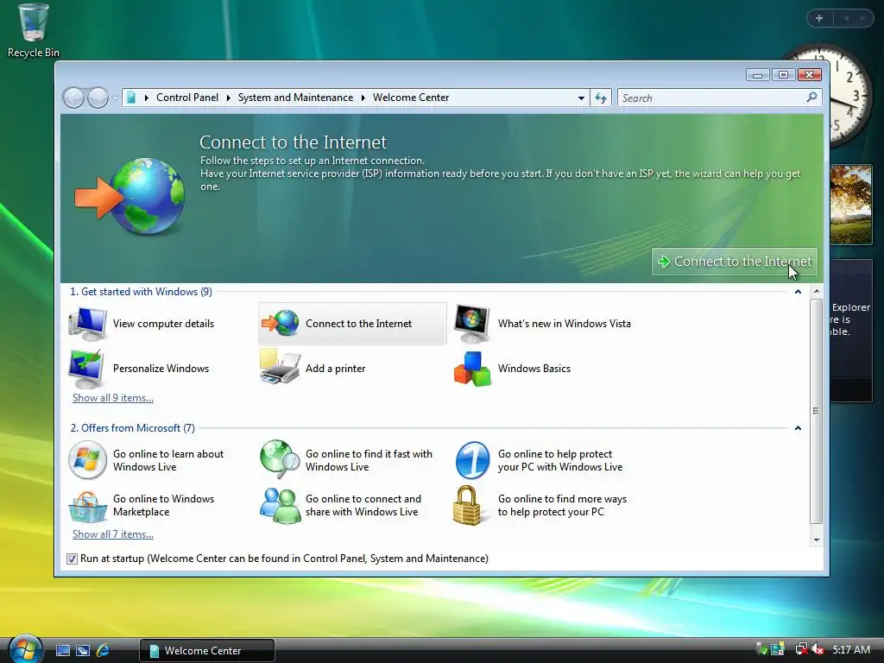Click the Offers from Microsoft heading
Image resolution: width=884 pixels, height=663 pixels.
132,428
